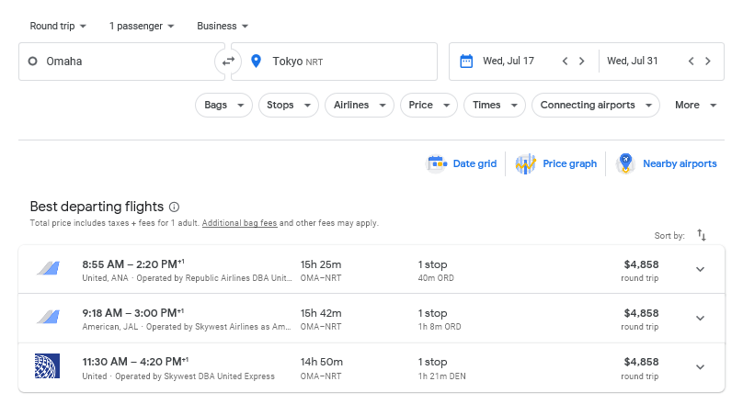Go to previous return date before Jul 31

[691, 61]
